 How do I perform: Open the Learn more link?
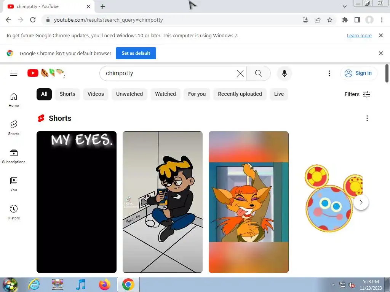pos(359,35)
